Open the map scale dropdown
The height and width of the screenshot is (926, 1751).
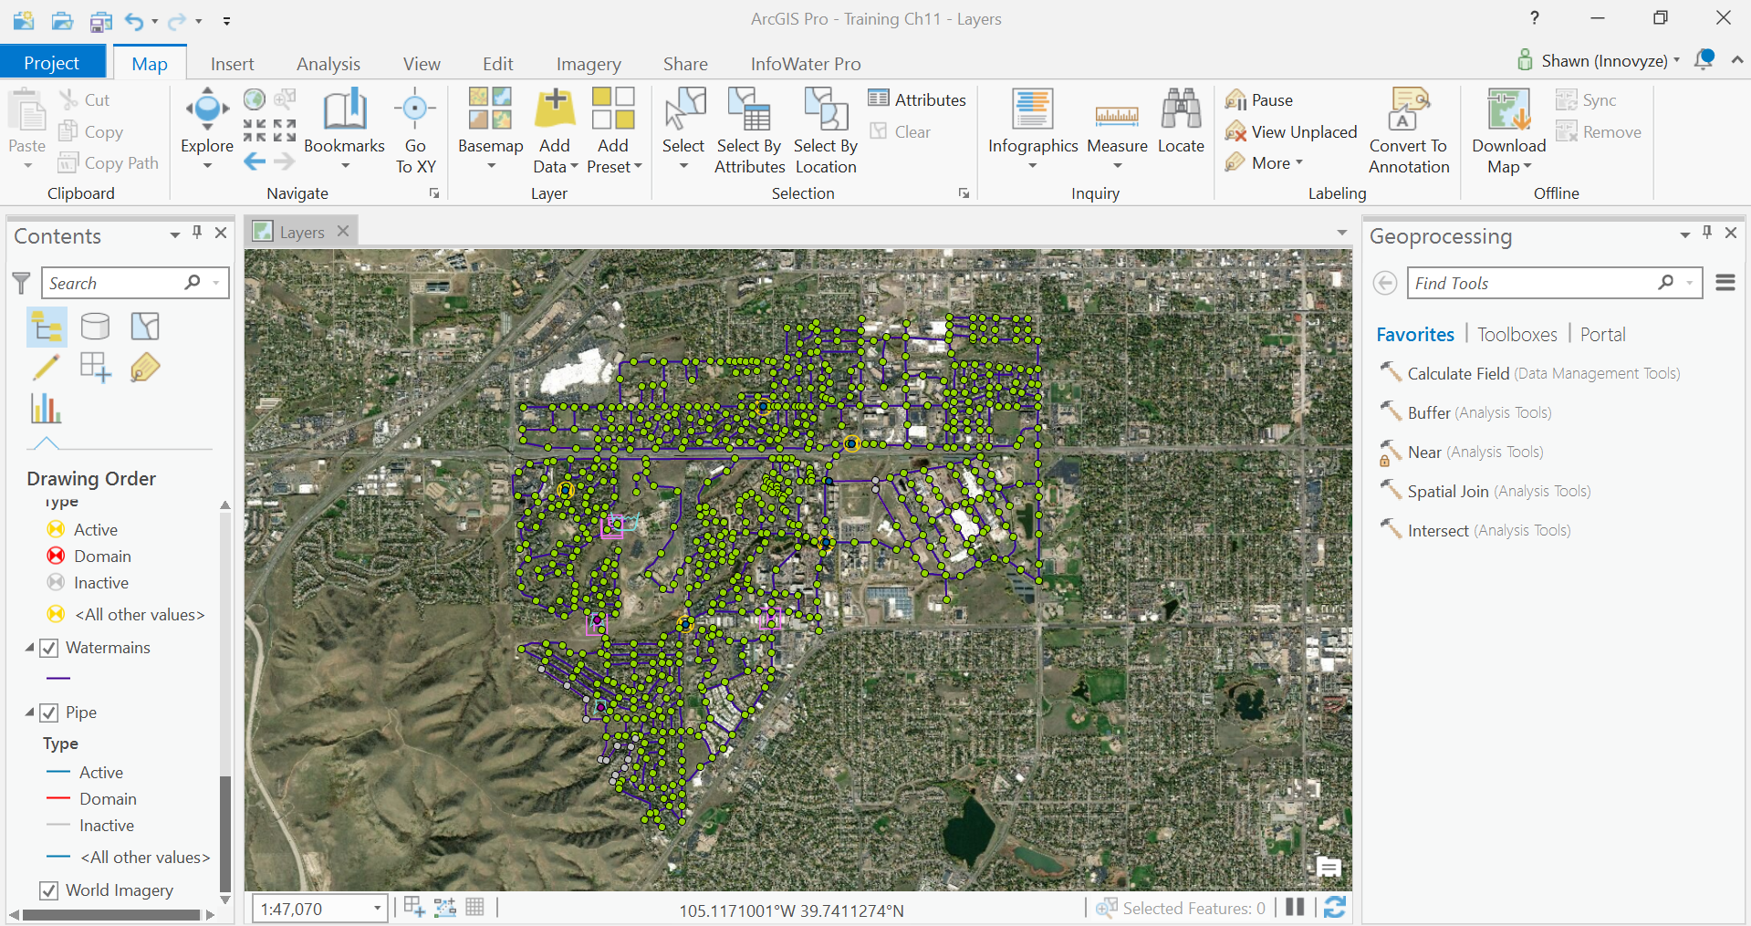(377, 909)
